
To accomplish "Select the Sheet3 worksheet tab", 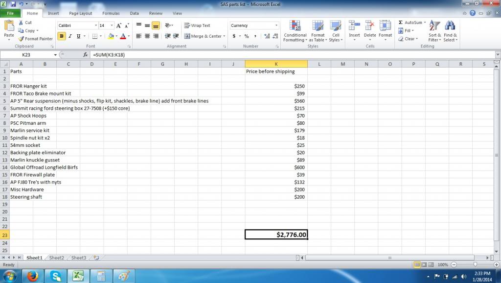I will click(x=79, y=258).
